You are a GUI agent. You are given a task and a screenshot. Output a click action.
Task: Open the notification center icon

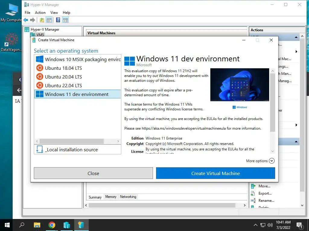(x=299, y=226)
